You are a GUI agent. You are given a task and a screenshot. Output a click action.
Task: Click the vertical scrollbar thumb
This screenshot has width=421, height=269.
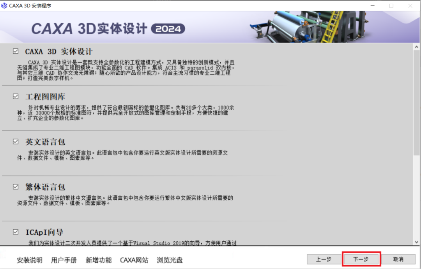click(x=416, y=103)
